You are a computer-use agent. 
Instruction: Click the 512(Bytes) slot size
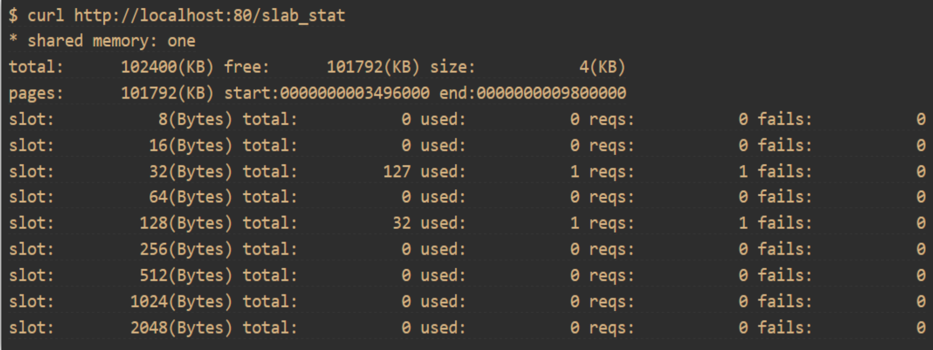[x=185, y=276]
